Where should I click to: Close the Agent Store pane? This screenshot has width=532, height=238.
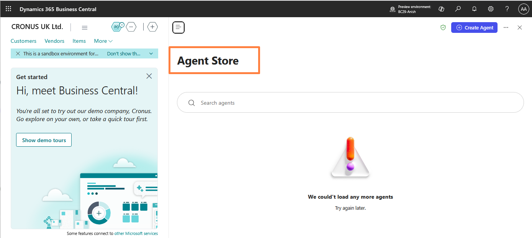coord(520,28)
